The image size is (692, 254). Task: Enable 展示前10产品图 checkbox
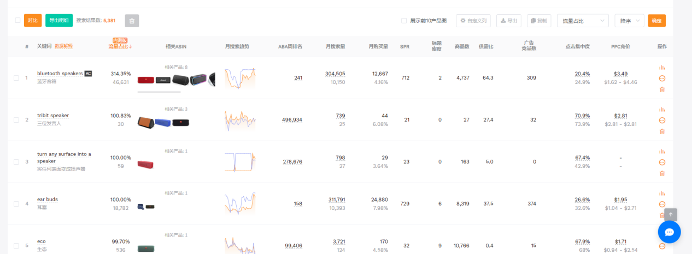(404, 21)
